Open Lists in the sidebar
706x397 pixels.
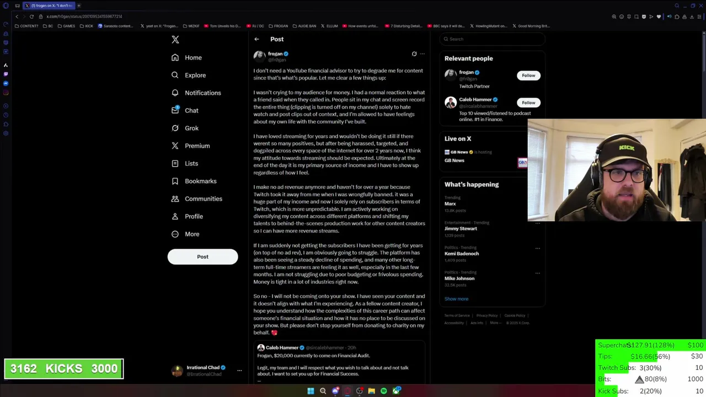point(185,163)
